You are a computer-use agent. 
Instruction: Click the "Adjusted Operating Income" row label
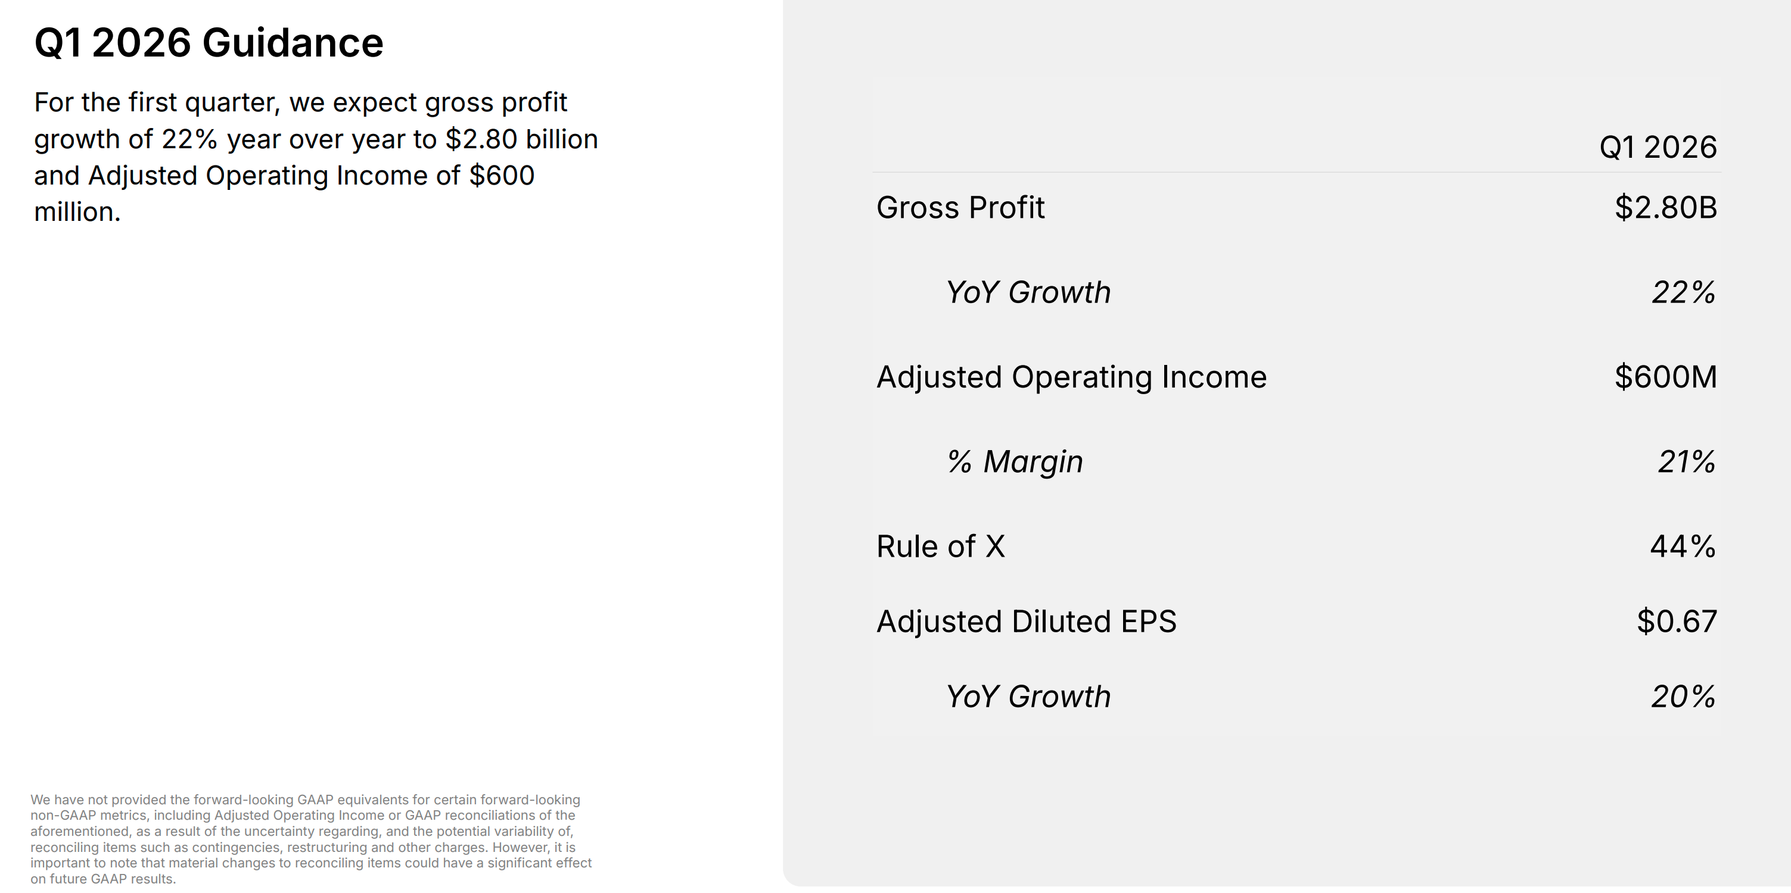pyautogui.click(x=1071, y=377)
